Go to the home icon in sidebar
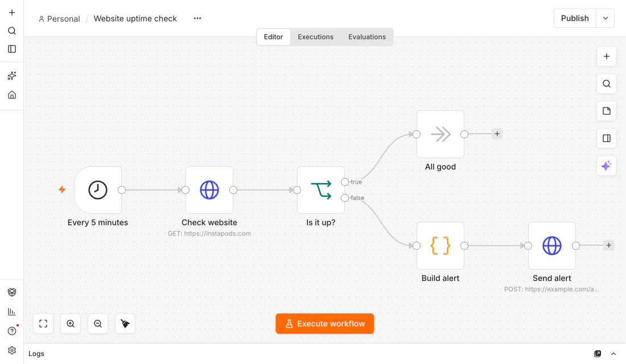 click(12, 95)
